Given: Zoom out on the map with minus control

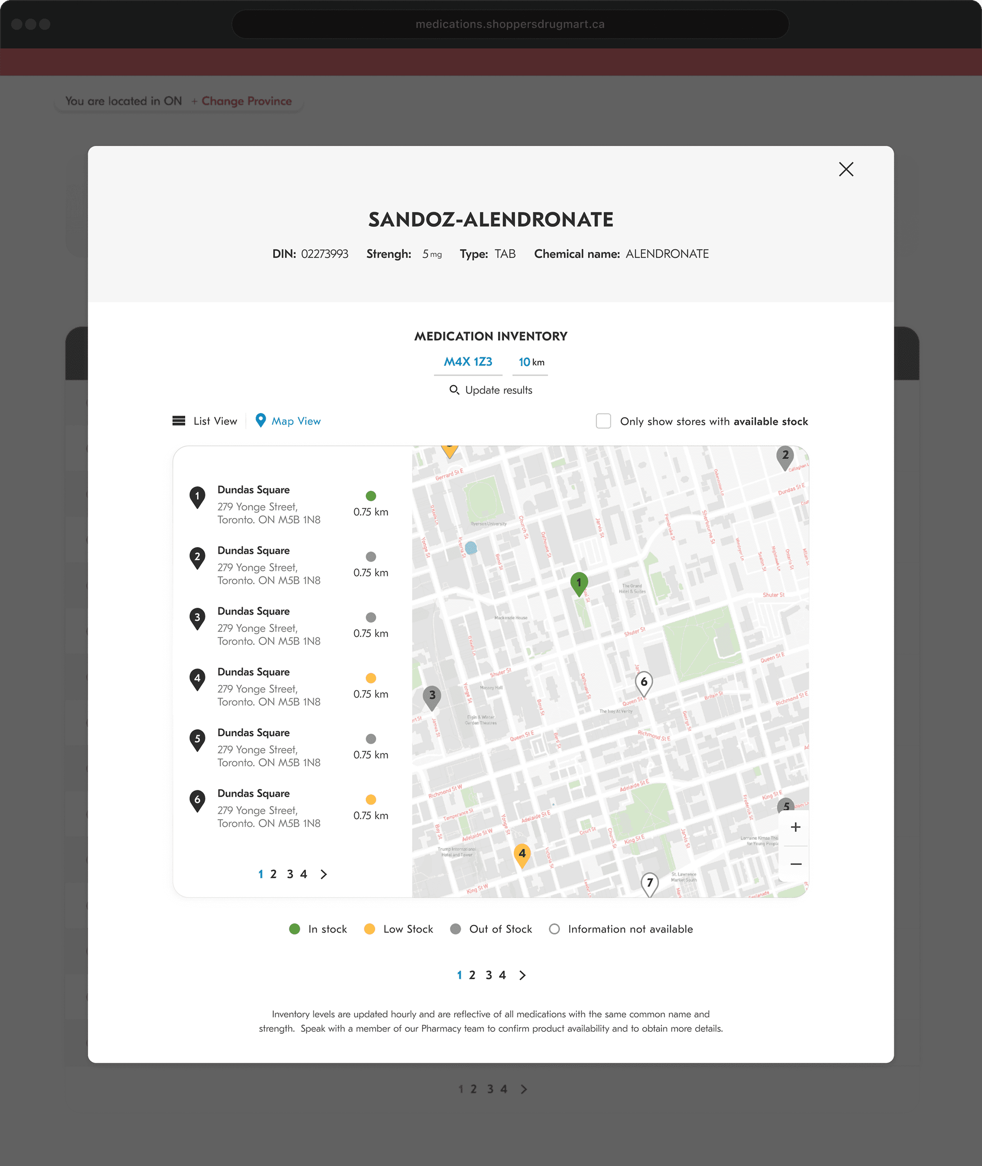Looking at the screenshot, I should click(x=795, y=864).
